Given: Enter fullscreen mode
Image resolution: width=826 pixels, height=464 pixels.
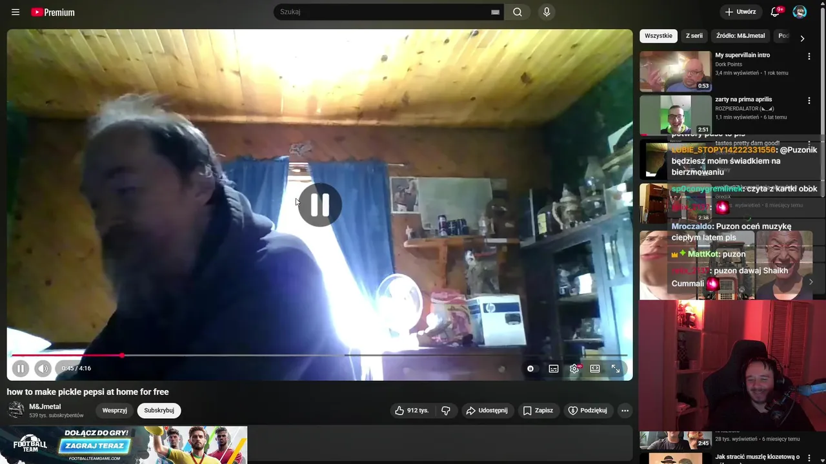Looking at the screenshot, I should click(x=616, y=369).
